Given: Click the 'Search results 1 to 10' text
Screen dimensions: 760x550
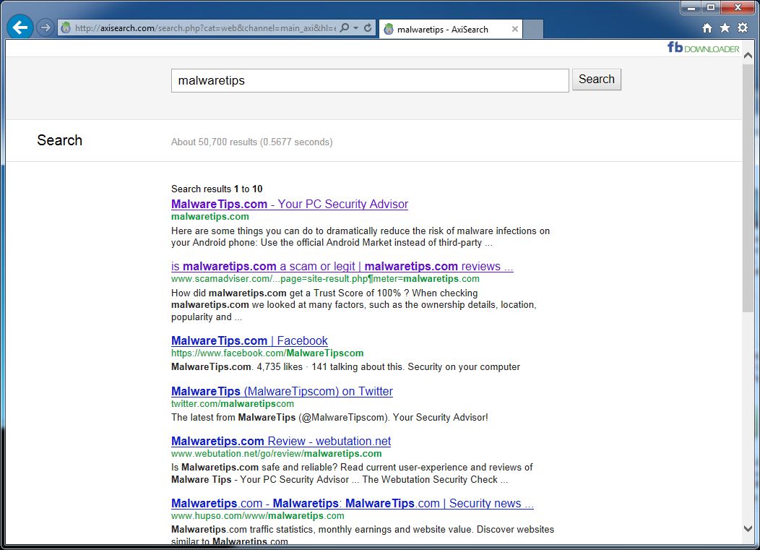Looking at the screenshot, I should point(217,189).
